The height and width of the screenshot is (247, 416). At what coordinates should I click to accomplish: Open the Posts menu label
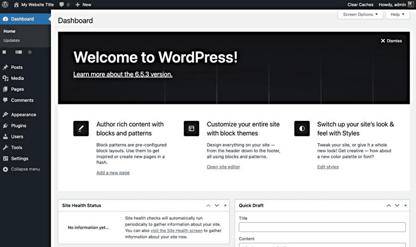tap(17, 67)
